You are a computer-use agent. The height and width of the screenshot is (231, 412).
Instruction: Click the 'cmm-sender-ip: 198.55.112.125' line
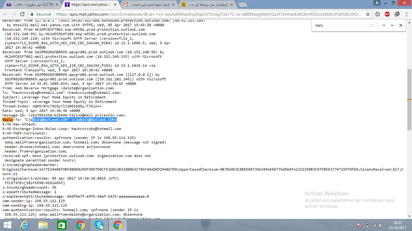pyautogui.click(x=34, y=201)
